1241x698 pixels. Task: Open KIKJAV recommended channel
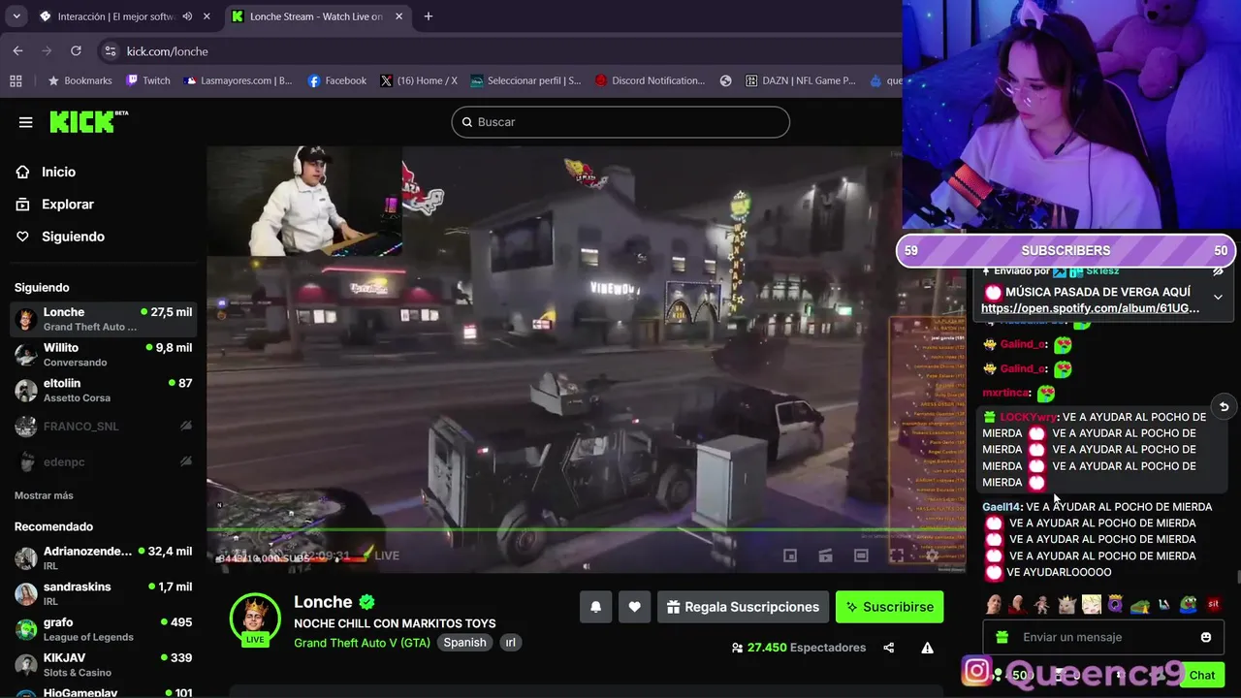103,665
